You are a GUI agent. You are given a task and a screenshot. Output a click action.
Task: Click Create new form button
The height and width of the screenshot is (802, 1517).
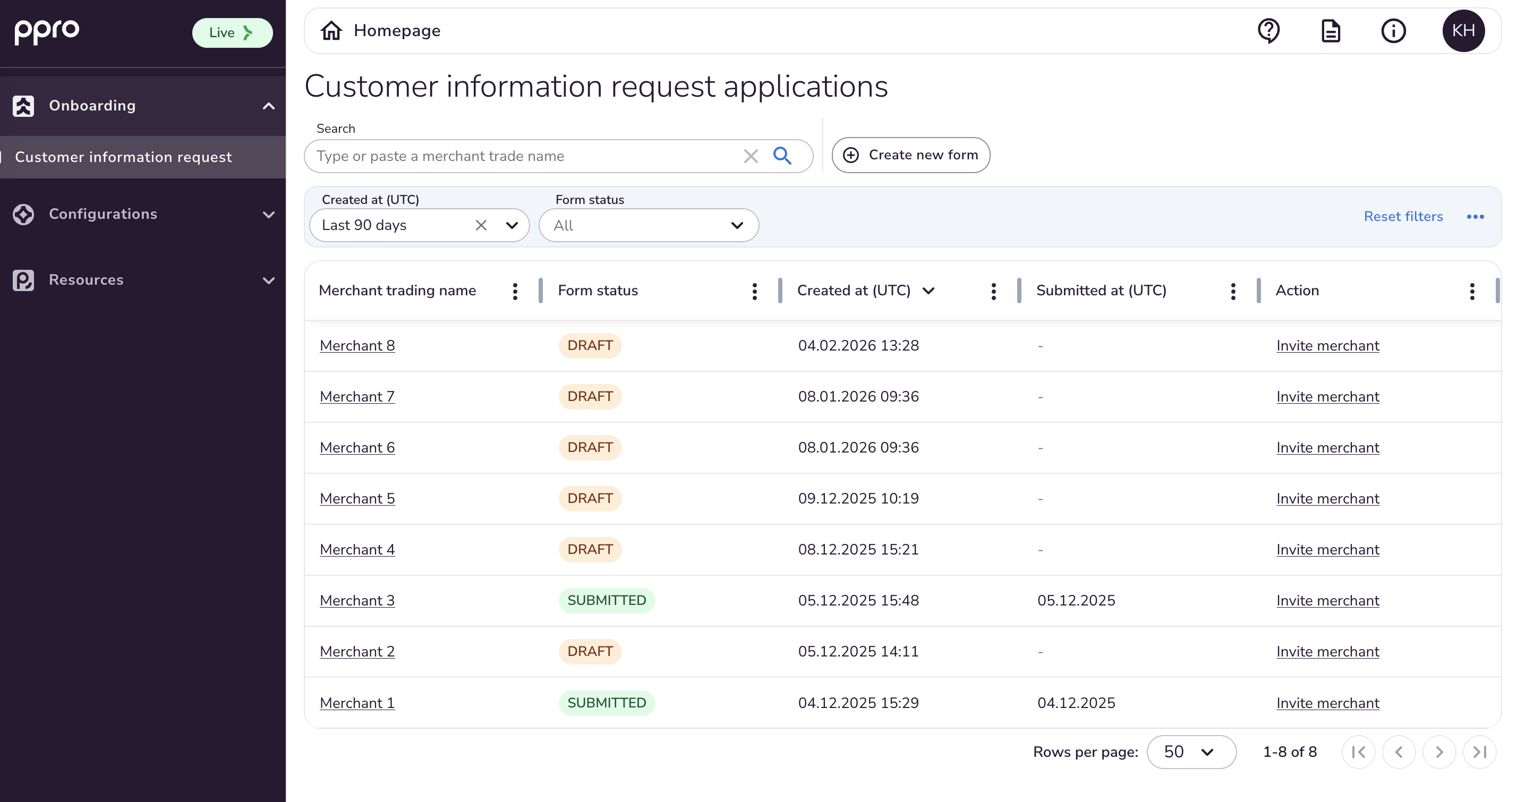click(x=910, y=156)
